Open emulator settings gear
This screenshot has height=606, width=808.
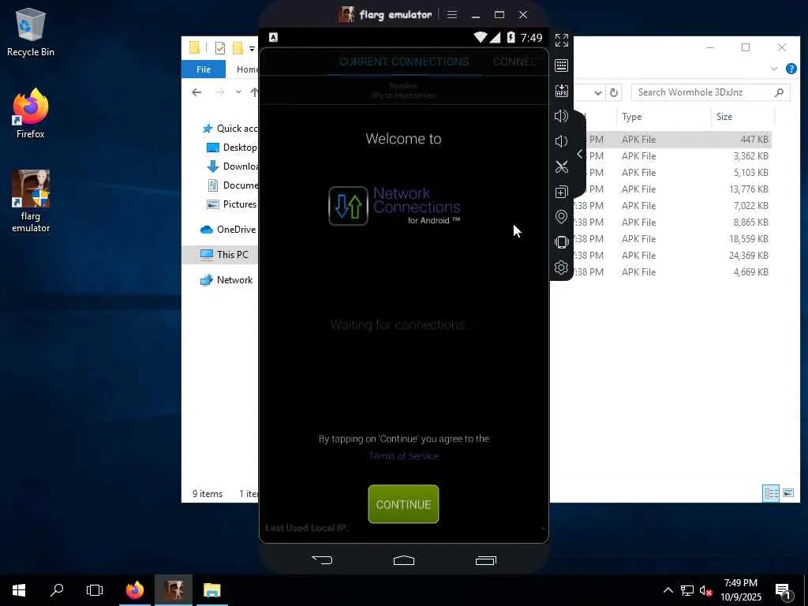tap(561, 267)
